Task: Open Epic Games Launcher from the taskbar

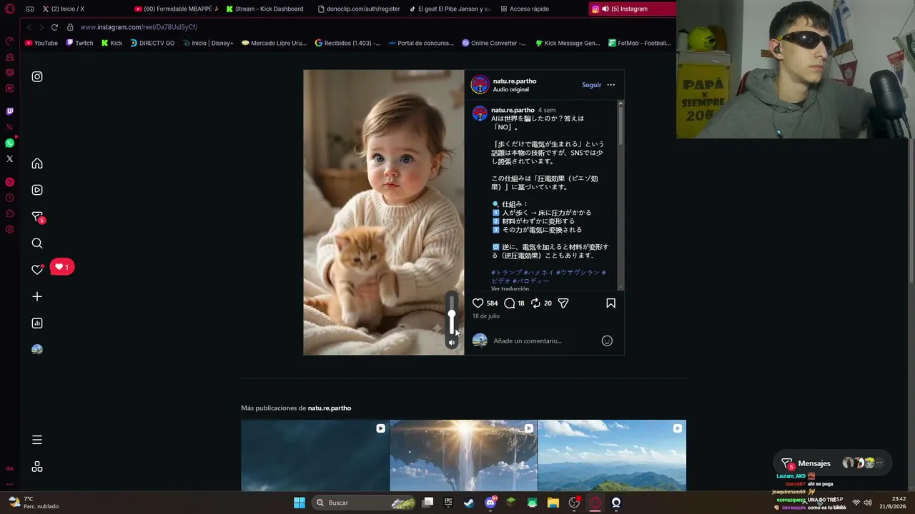Action: tap(448, 503)
